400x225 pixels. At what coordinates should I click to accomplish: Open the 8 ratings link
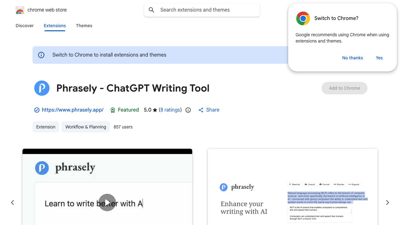point(170,110)
